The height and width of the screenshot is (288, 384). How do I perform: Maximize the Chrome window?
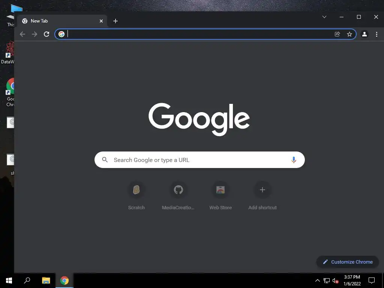(359, 17)
